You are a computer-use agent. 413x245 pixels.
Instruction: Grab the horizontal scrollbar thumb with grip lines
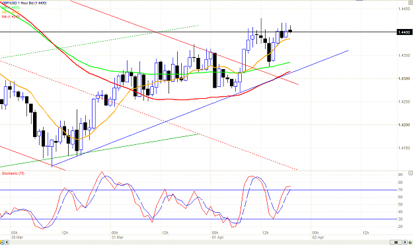click(396, 242)
